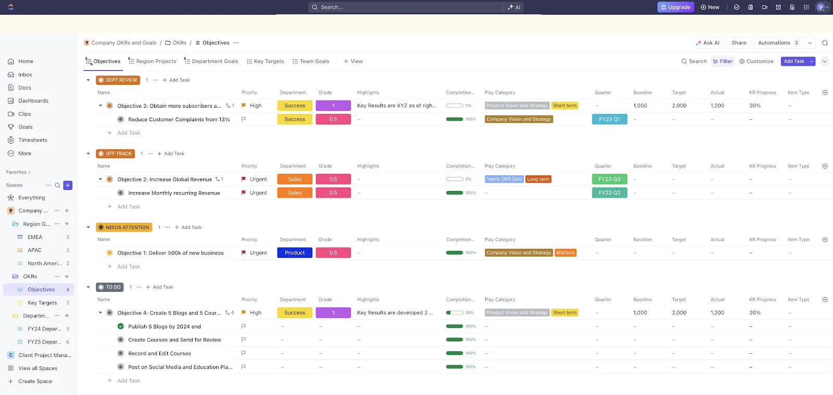The width and height of the screenshot is (833, 395).
Task: Toggle status circle of Objective 1 task
Action: 110,253
